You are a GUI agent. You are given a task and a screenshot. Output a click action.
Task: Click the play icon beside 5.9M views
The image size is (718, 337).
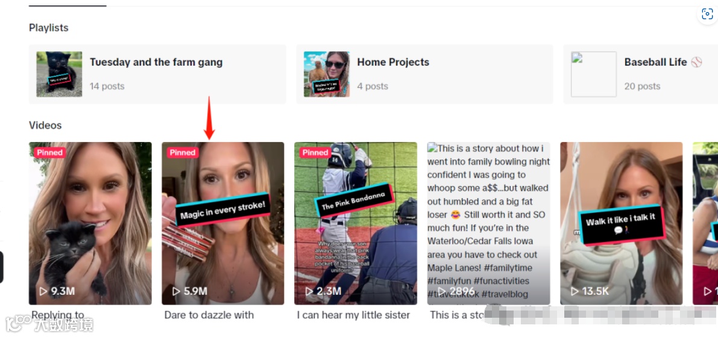click(176, 291)
